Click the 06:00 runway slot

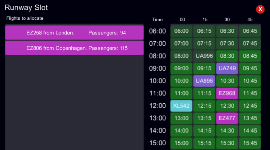coord(181,31)
